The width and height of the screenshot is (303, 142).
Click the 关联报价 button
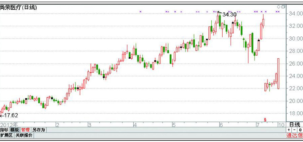24,136
